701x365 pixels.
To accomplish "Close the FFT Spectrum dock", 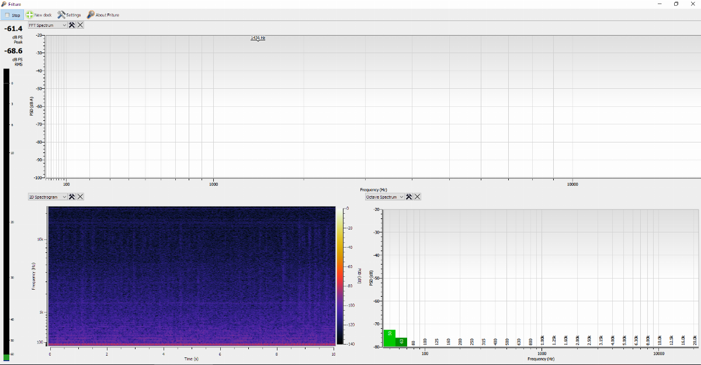I will (80, 25).
